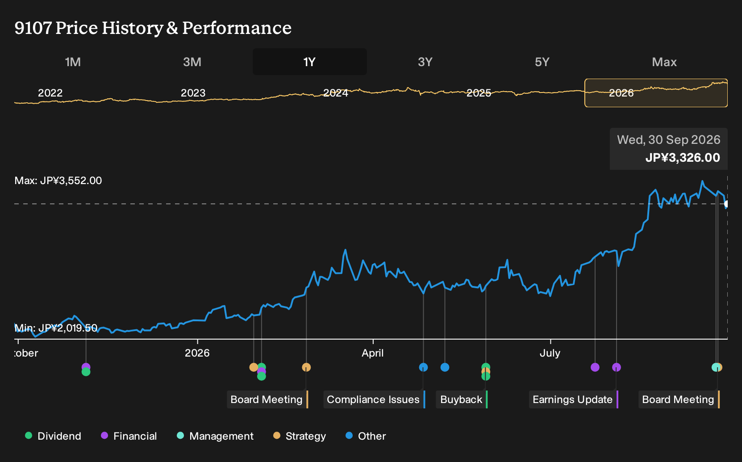Viewport: 742px width, 462px height.
Task: Toggle the Financial legend filter
Action: click(129, 436)
